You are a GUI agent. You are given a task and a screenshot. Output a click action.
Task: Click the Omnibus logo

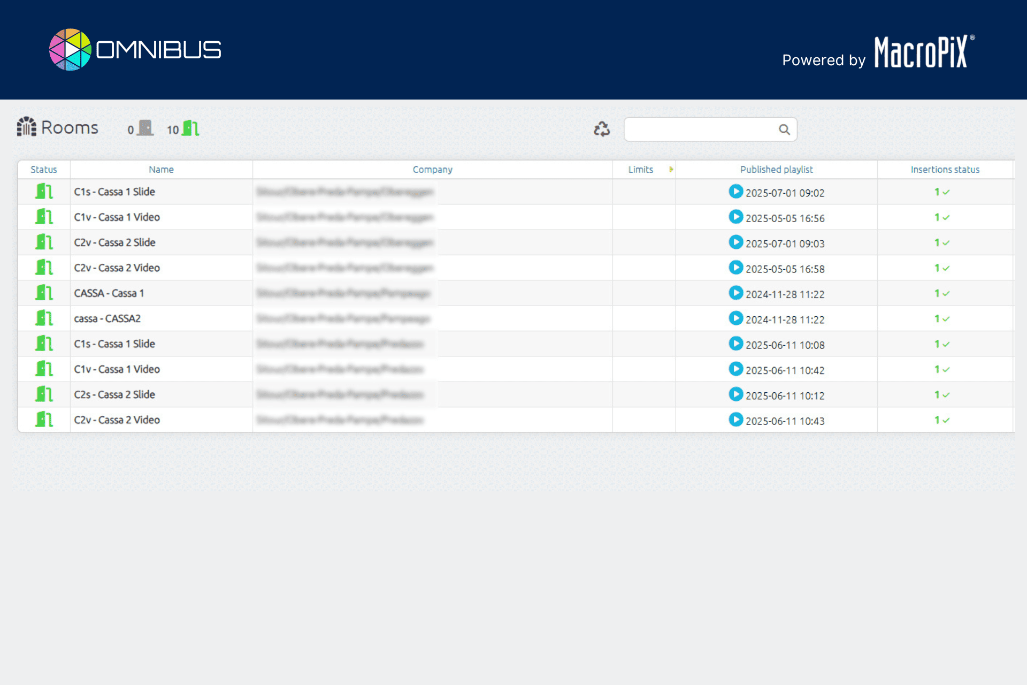[135, 50]
